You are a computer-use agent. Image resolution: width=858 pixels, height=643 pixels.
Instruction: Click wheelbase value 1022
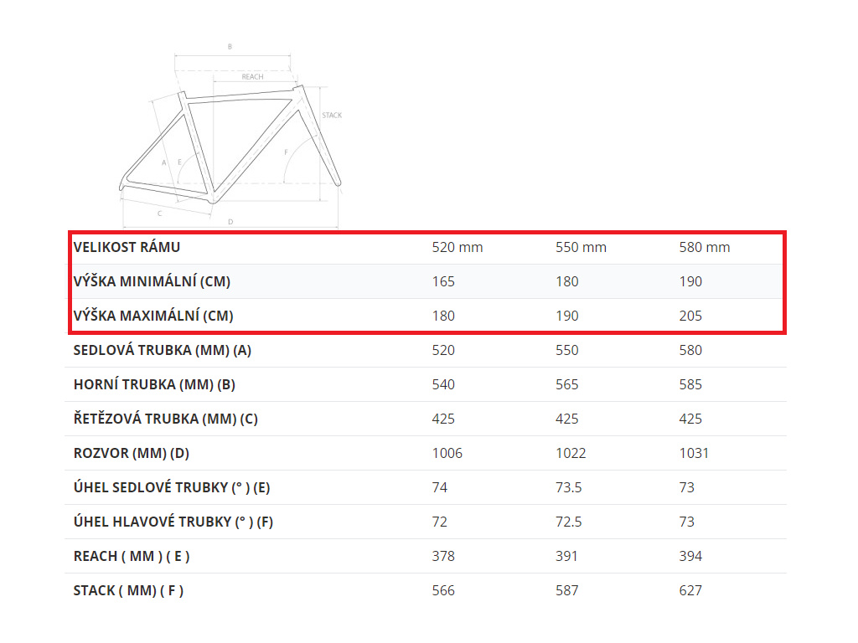[571, 453]
